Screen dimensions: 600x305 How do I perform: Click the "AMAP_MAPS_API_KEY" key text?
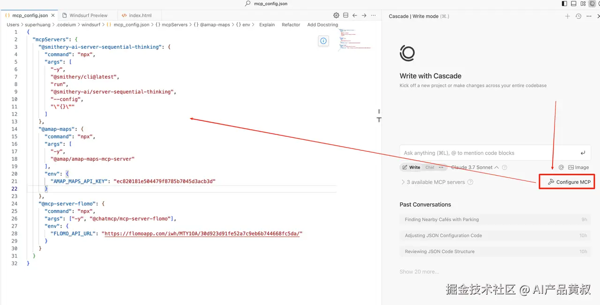coord(78,181)
